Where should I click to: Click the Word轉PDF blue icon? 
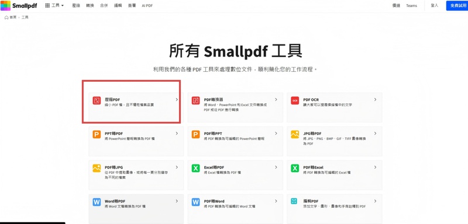click(97, 202)
